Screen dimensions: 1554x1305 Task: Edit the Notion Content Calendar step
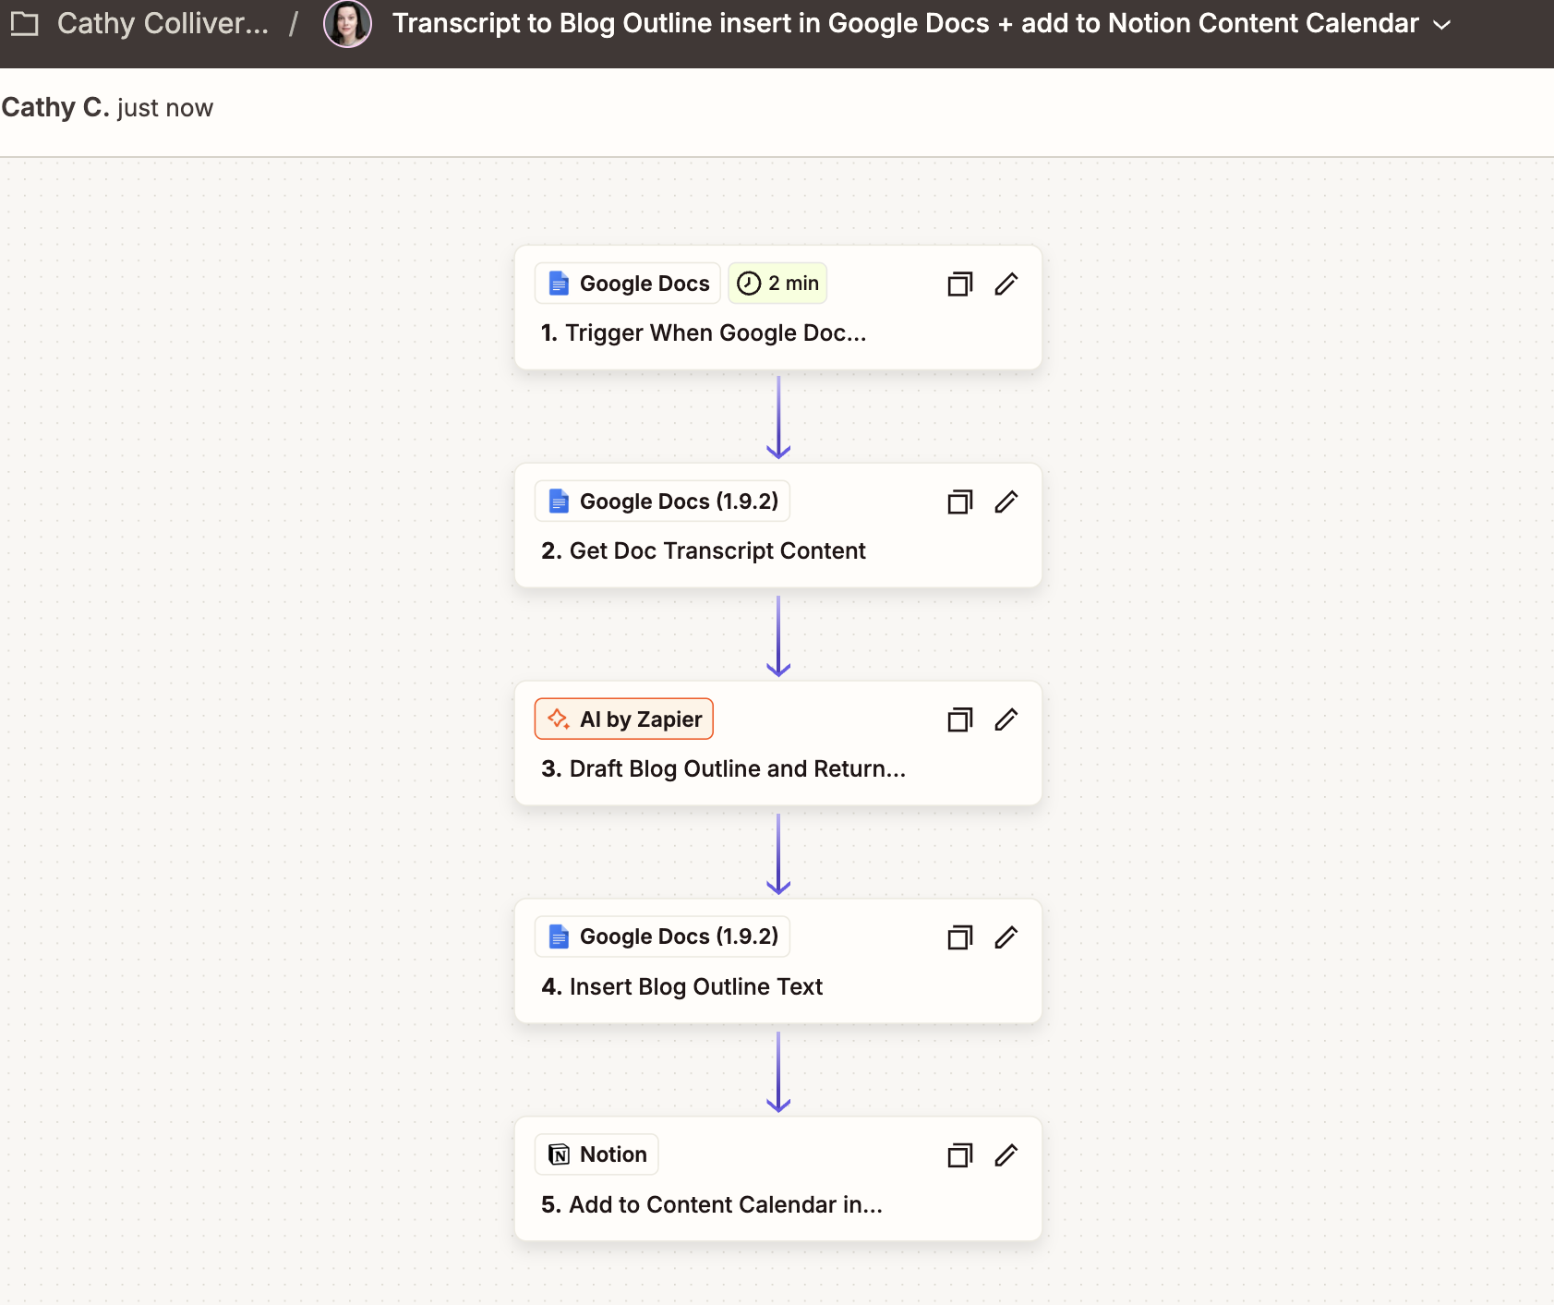click(x=1006, y=1155)
